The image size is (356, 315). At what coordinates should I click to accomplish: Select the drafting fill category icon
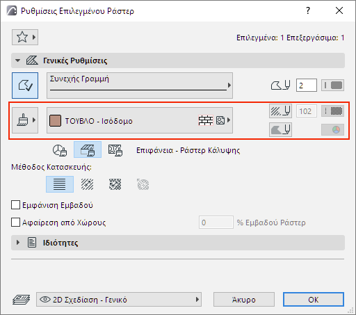(60, 150)
